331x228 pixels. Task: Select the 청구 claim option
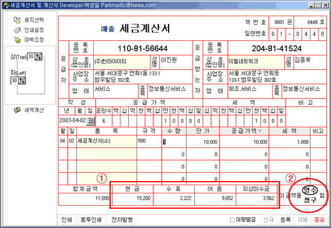click(x=310, y=200)
